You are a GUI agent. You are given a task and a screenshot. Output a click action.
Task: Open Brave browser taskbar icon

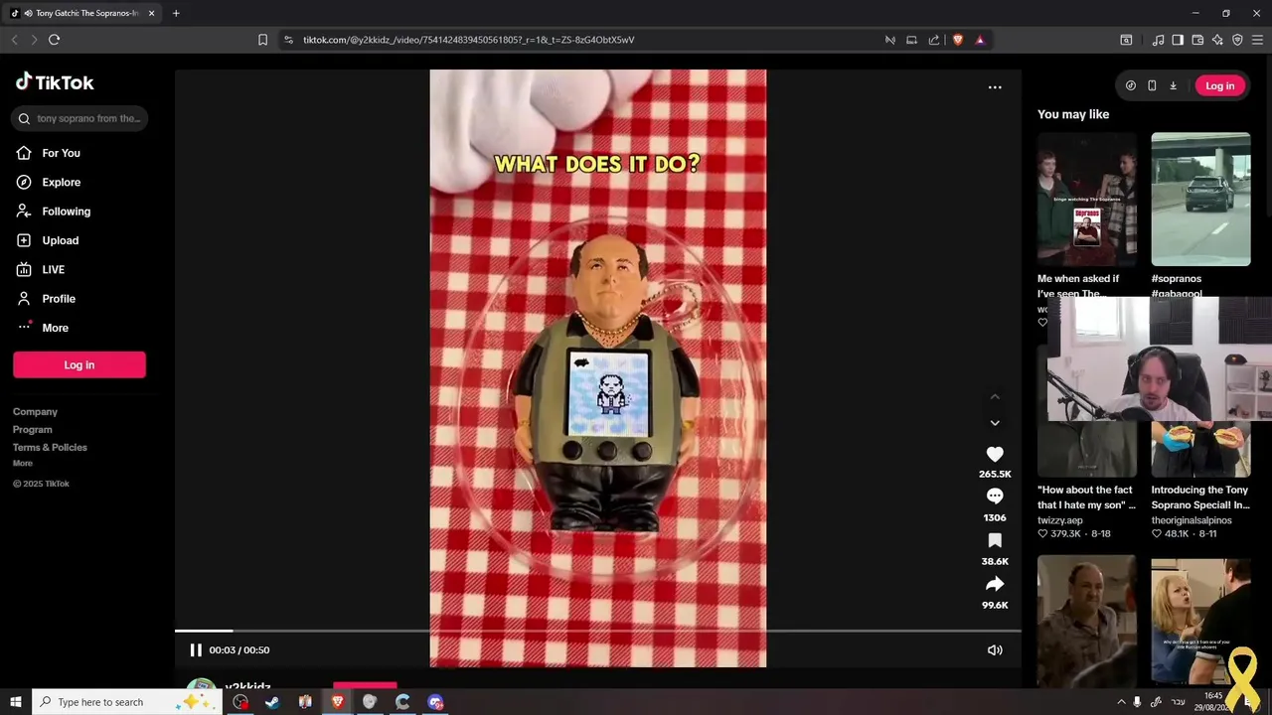coord(338,702)
